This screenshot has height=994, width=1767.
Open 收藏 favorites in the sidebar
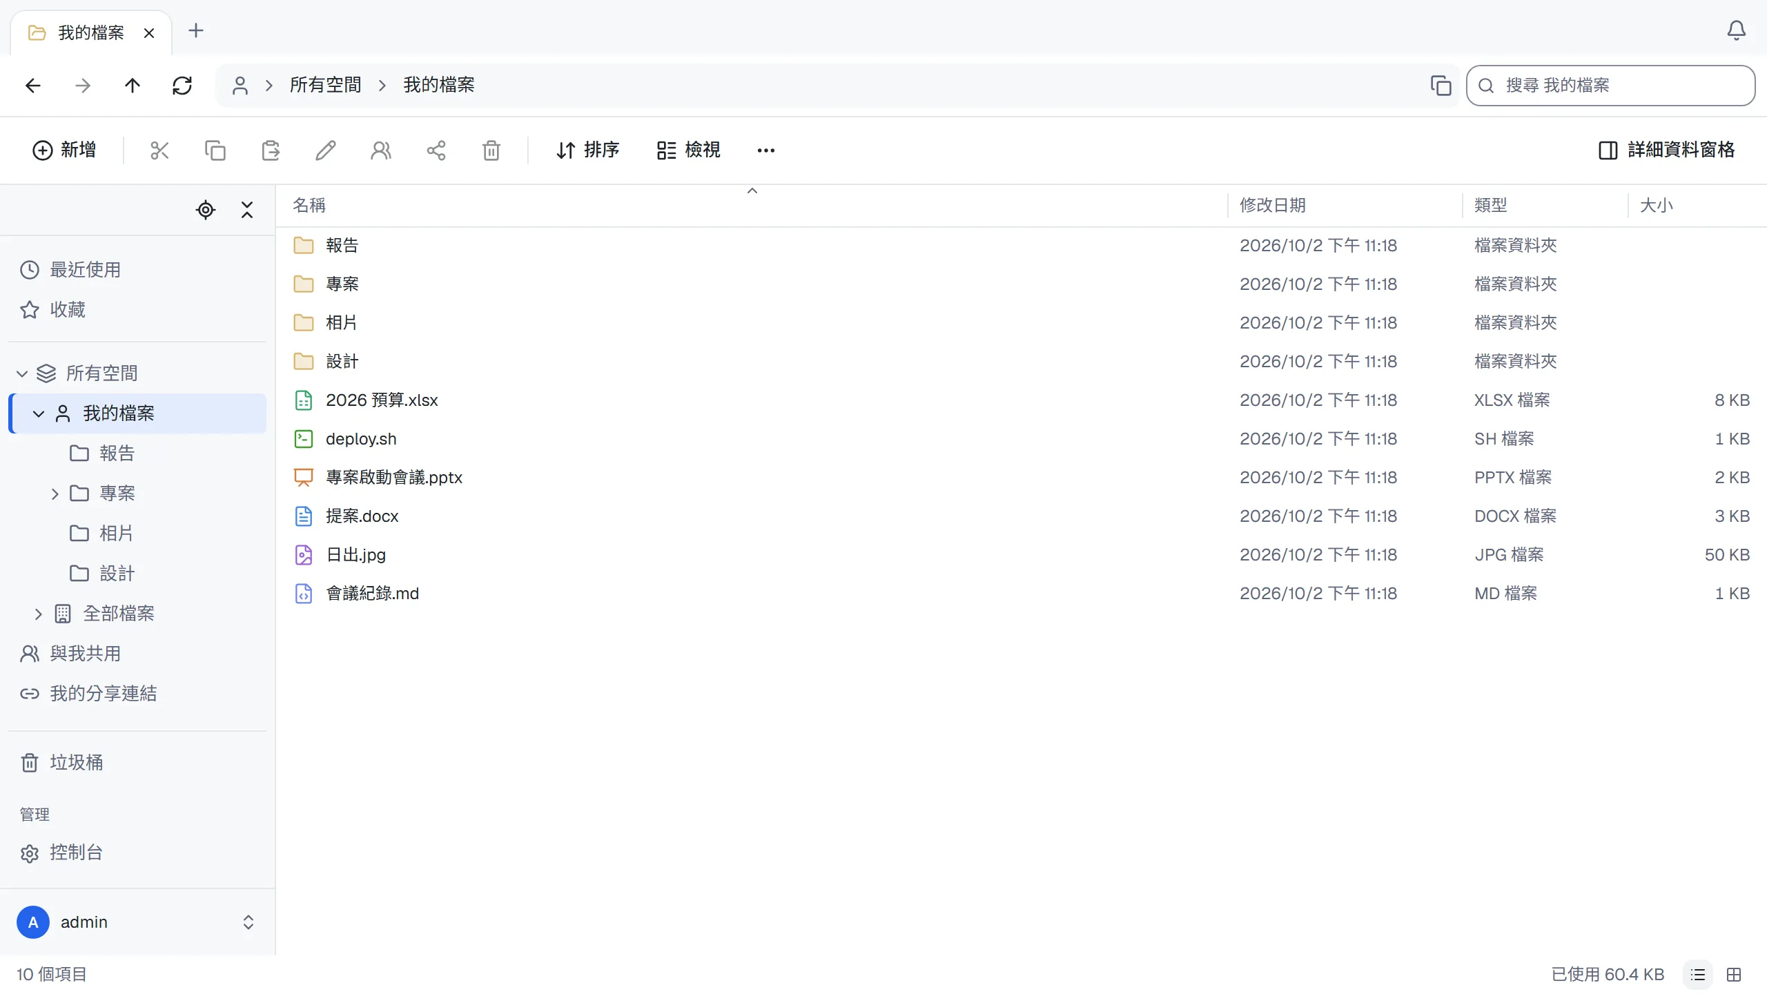pyautogui.click(x=137, y=310)
